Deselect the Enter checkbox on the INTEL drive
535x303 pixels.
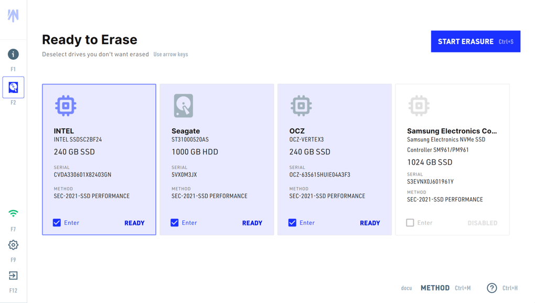[57, 223]
